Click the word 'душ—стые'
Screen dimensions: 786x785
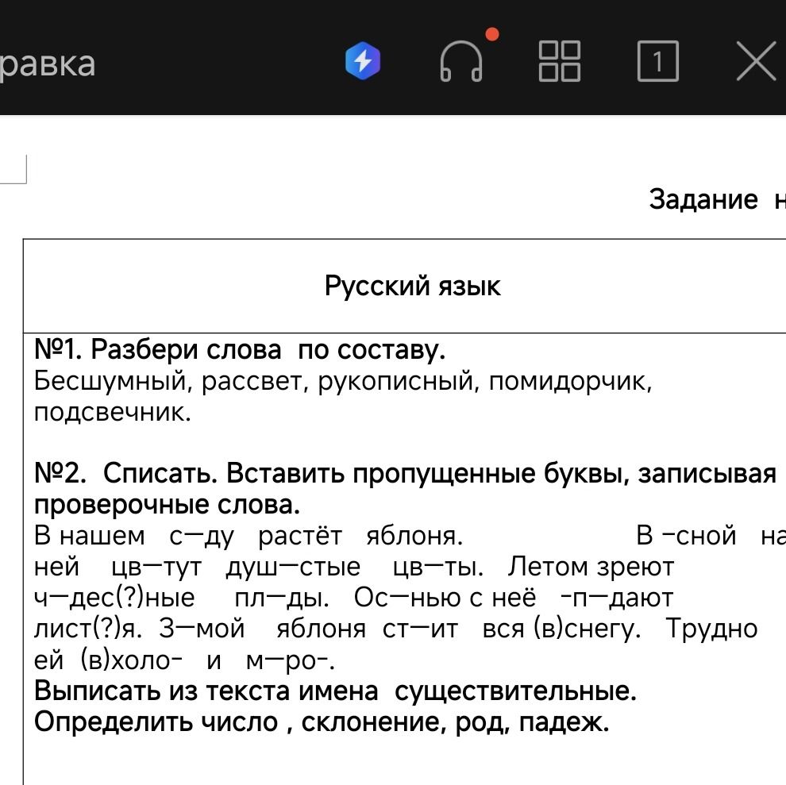pyautogui.click(x=293, y=567)
